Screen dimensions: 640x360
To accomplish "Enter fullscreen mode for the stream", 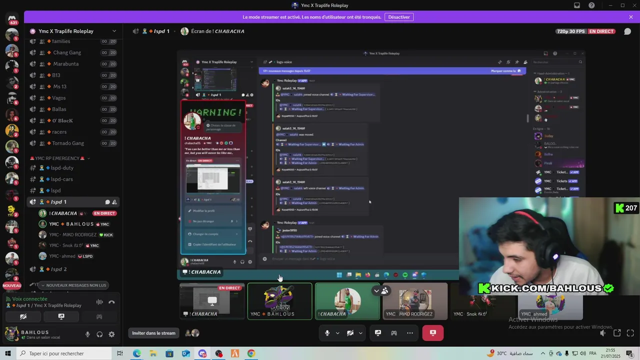I will pos(631,333).
